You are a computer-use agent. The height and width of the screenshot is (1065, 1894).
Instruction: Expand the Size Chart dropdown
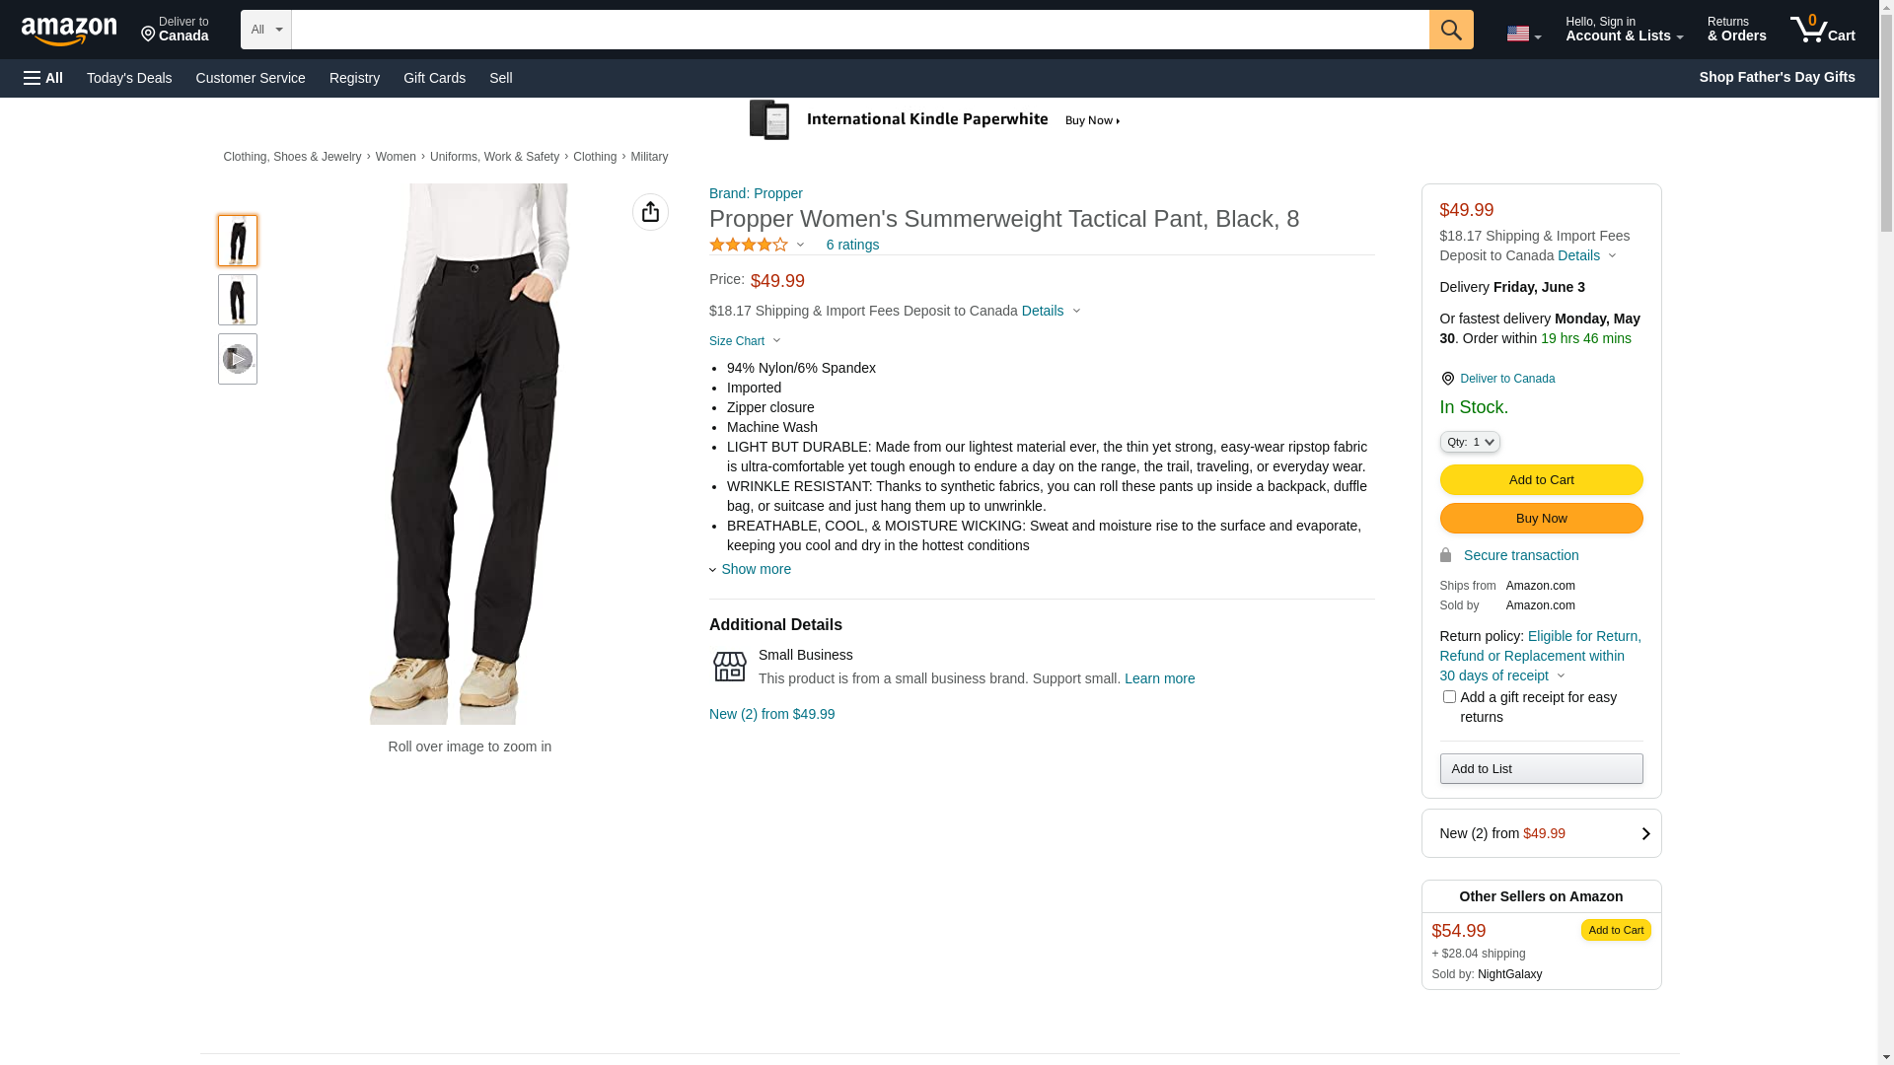coord(745,341)
